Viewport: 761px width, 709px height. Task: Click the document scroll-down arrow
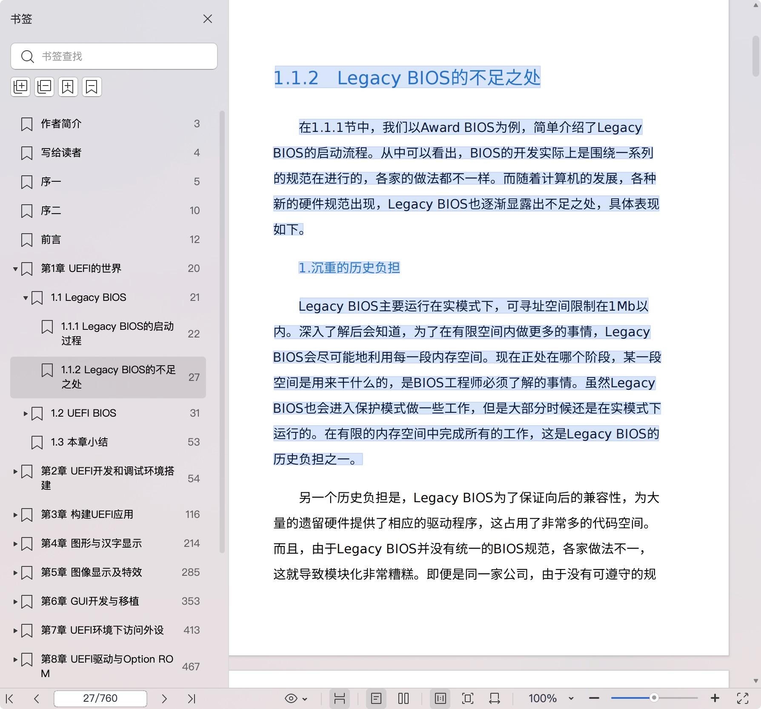point(756,681)
